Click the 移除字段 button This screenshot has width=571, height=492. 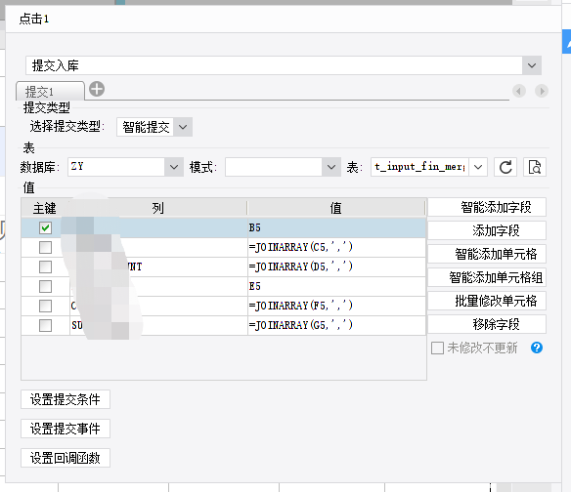pyautogui.click(x=487, y=324)
